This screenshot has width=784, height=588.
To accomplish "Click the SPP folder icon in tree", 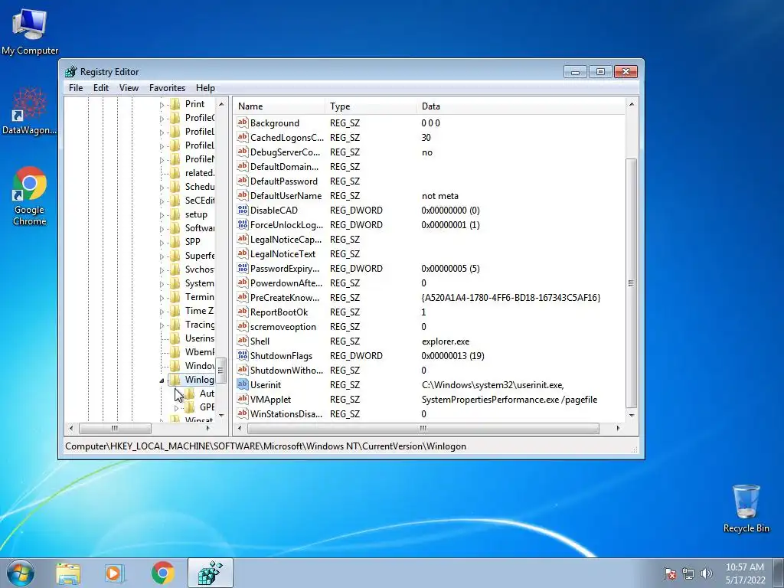I will [175, 241].
